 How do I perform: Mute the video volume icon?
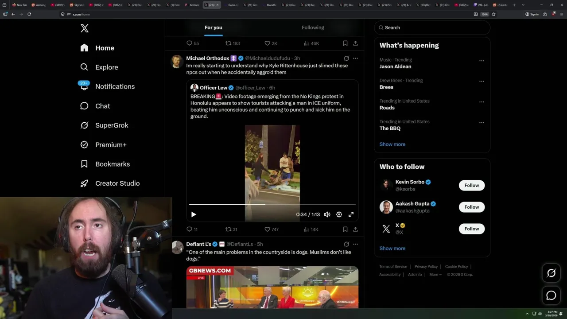pos(327,214)
